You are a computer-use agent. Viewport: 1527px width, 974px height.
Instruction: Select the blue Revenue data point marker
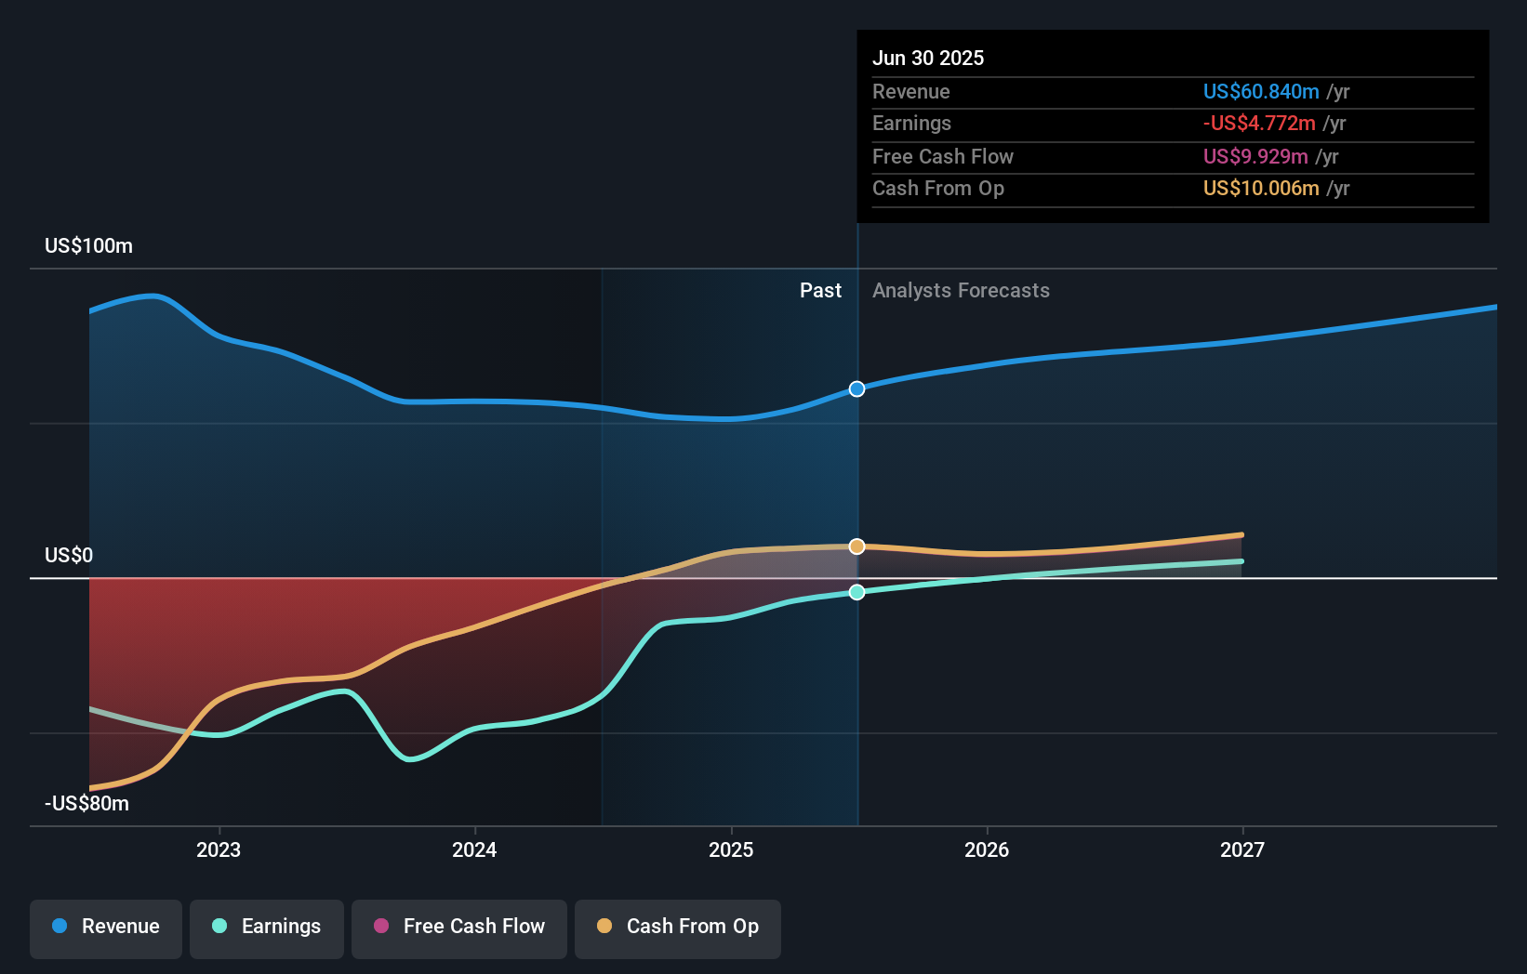point(856,388)
